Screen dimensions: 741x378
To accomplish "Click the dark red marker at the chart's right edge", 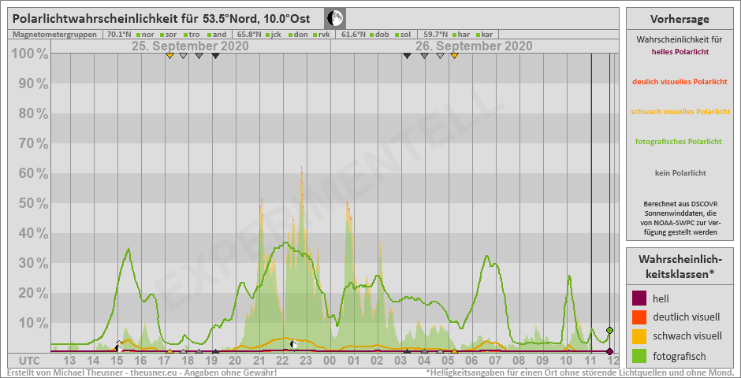I will coord(609,351).
